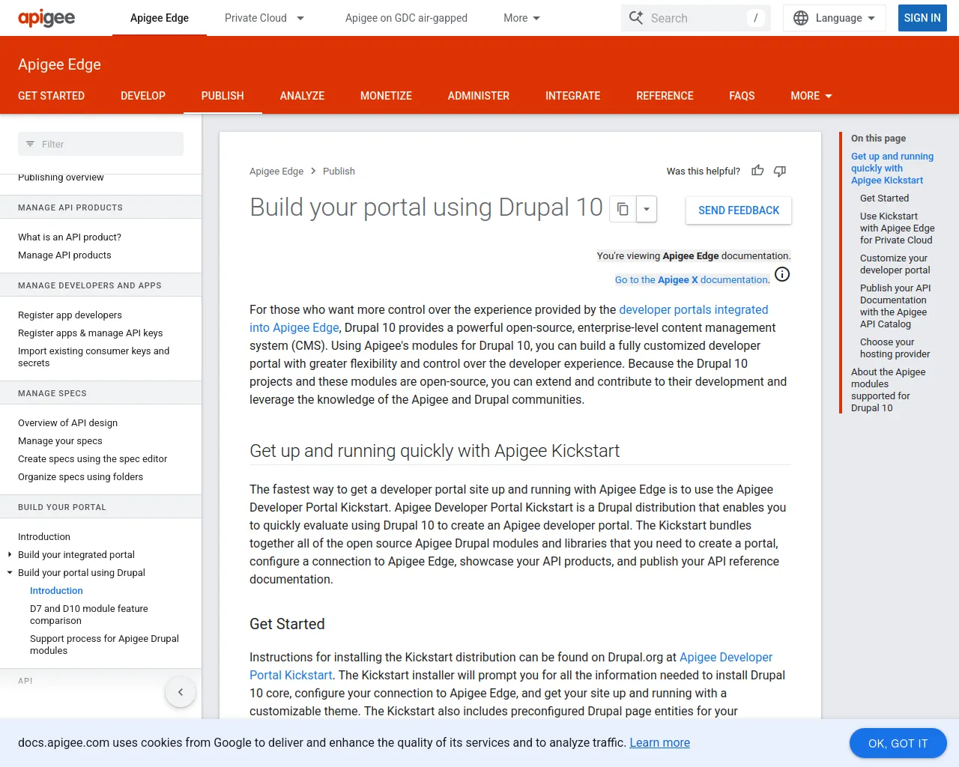Accept cookies with OK, GOT IT

point(898,743)
